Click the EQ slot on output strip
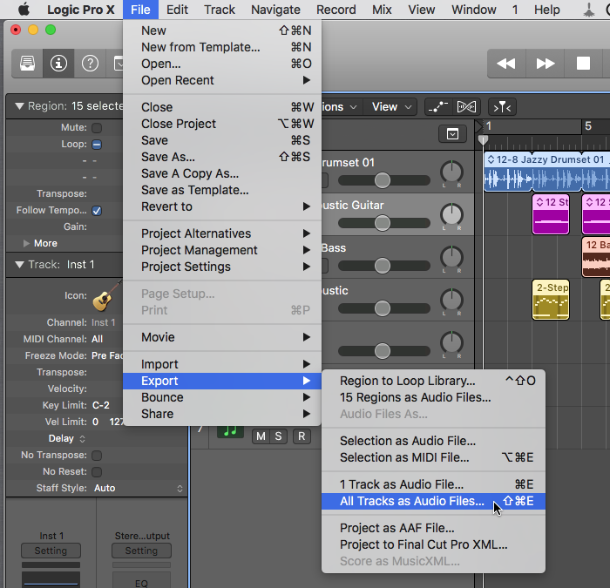The width and height of the screenshot is (610, 588). 141,582
